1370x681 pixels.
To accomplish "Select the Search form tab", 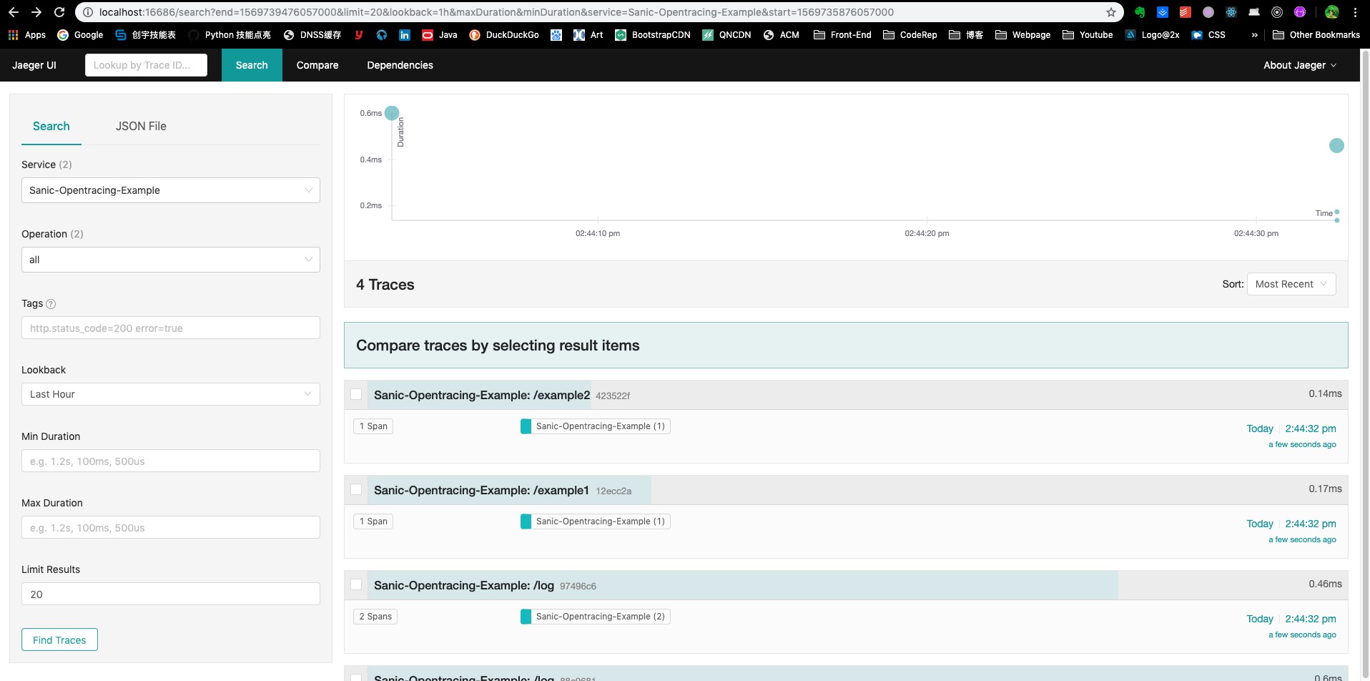I will pos(51,126).
